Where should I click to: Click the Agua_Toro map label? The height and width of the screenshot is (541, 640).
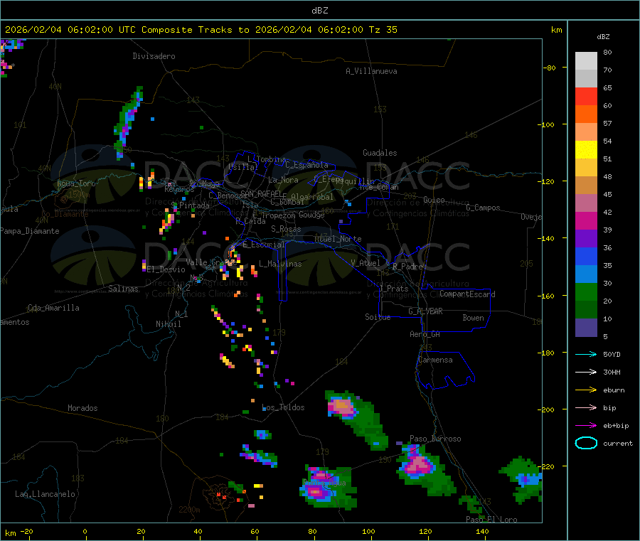coord(76,183)
